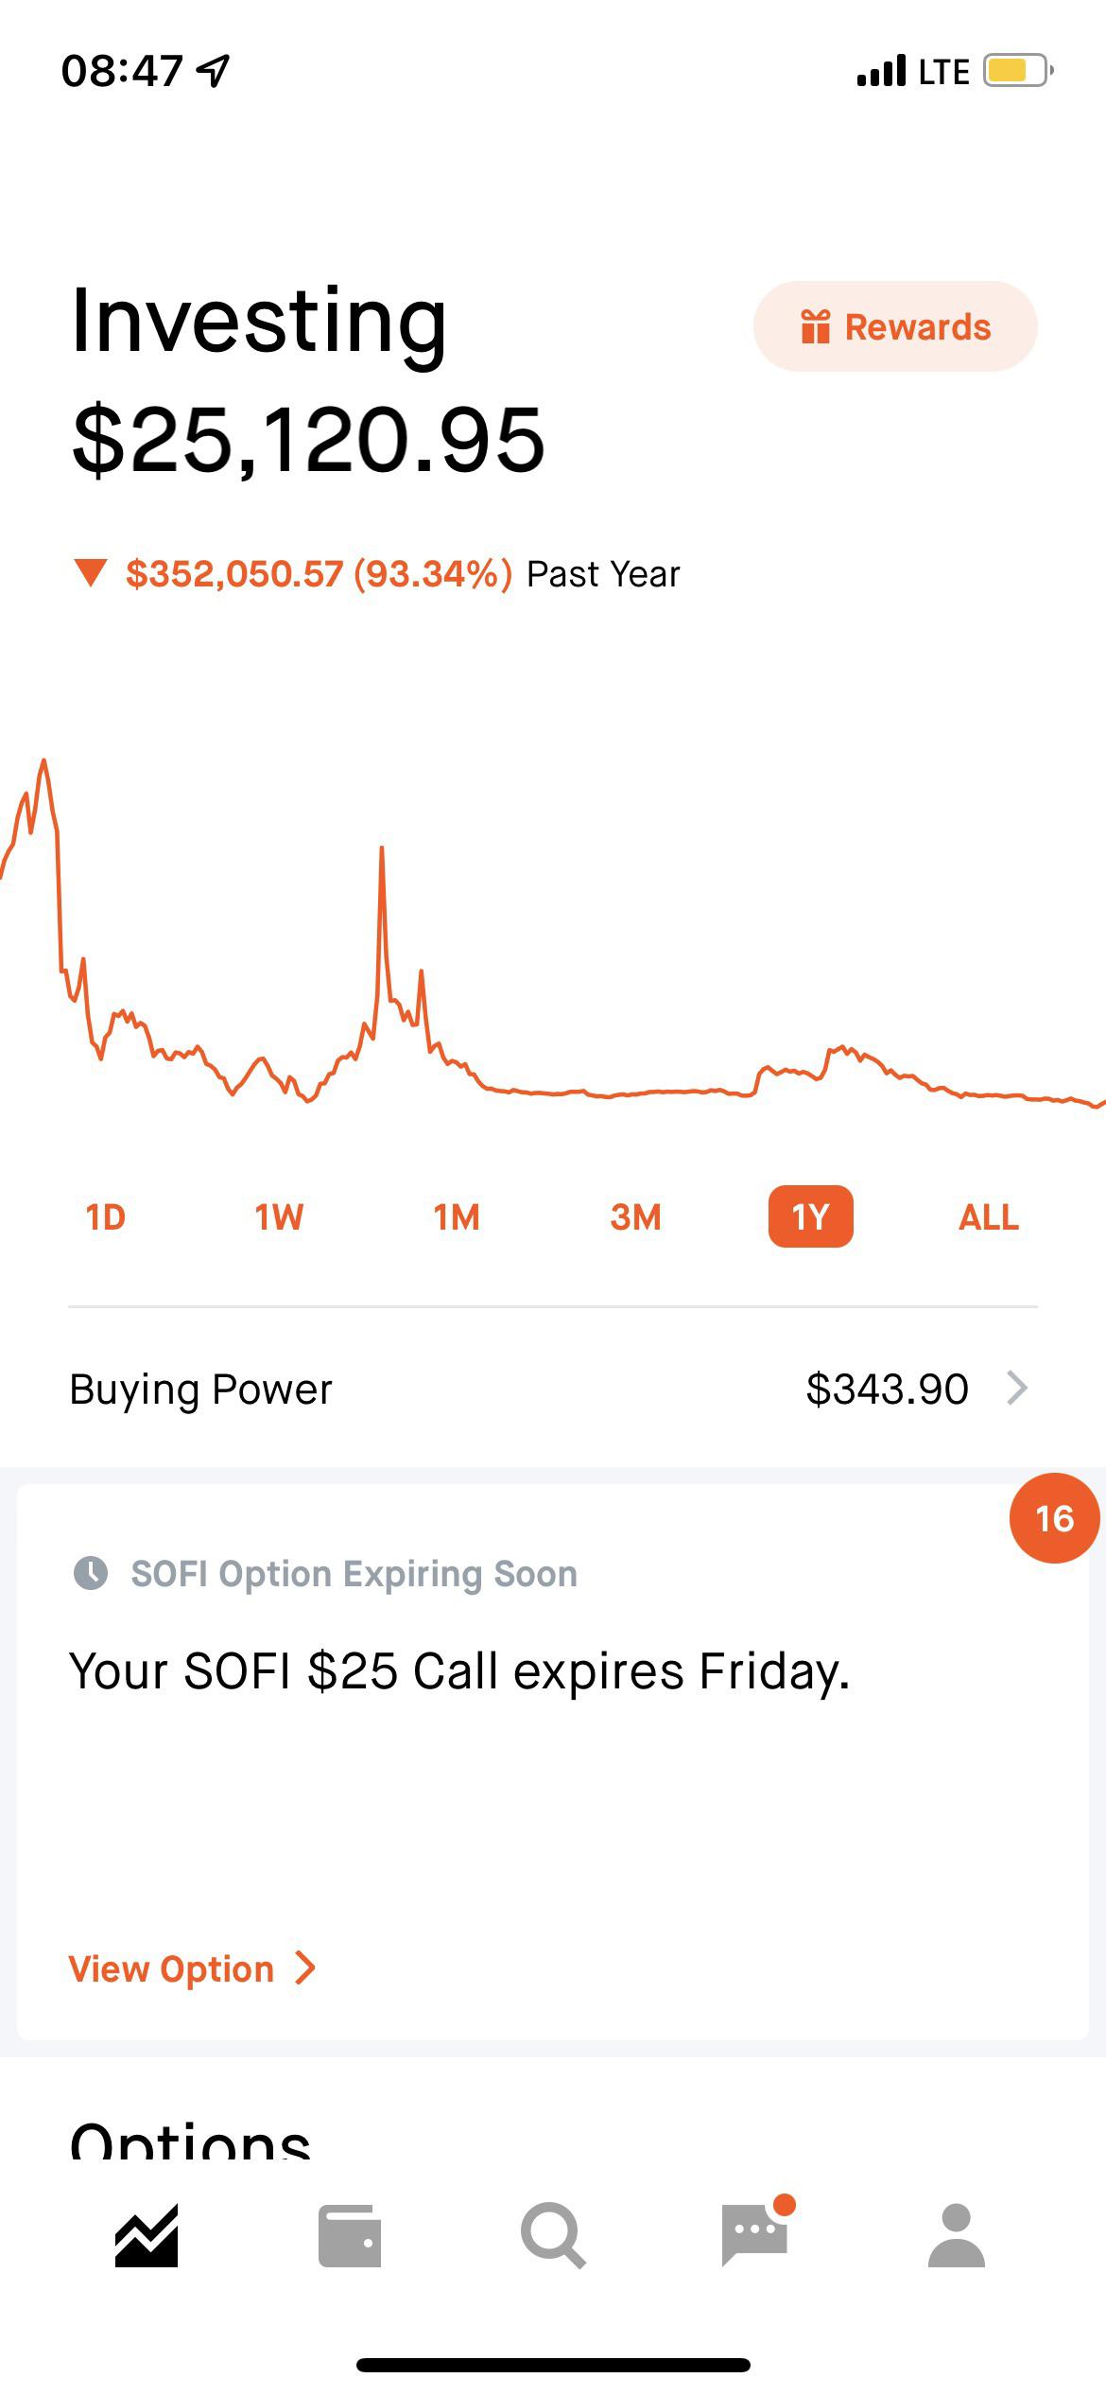
Task: Tap the orange 16 notification badge
Action: pos(1054,1518)
